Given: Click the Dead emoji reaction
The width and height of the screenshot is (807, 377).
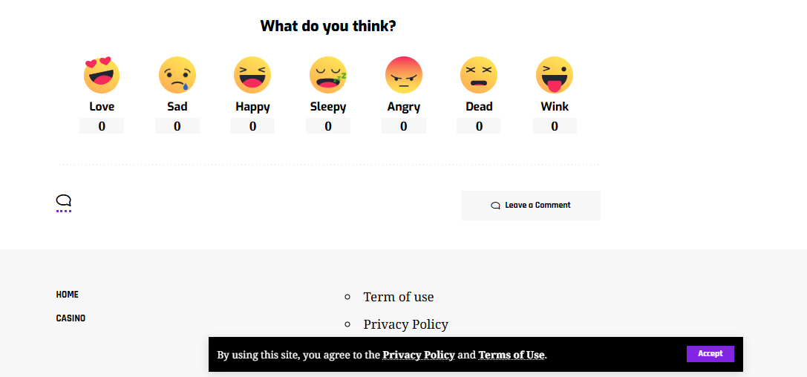Looking at the screenshot, I should (479, 75).
